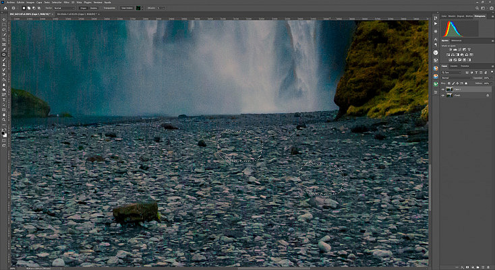Click the Fondo layer thumbnail
The image size is (495, 270).
coord(450,95)
